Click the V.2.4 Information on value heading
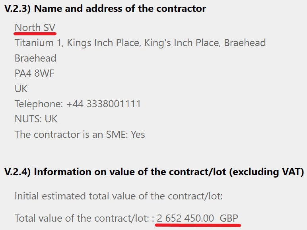 [x=154, y=172]
